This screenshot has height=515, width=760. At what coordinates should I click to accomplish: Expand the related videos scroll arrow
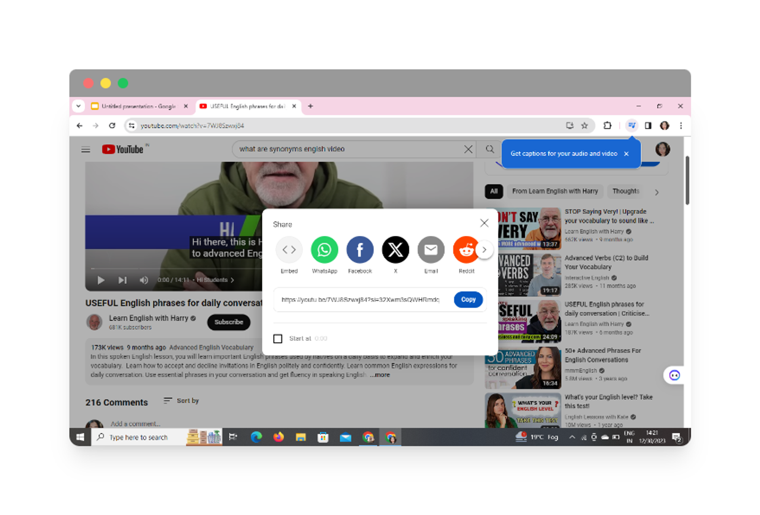point(657,191)
